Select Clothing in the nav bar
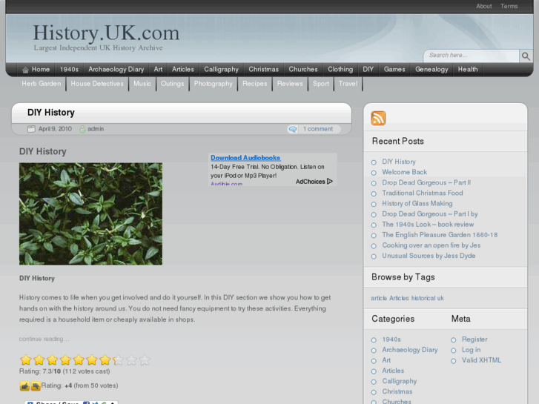 340,70
